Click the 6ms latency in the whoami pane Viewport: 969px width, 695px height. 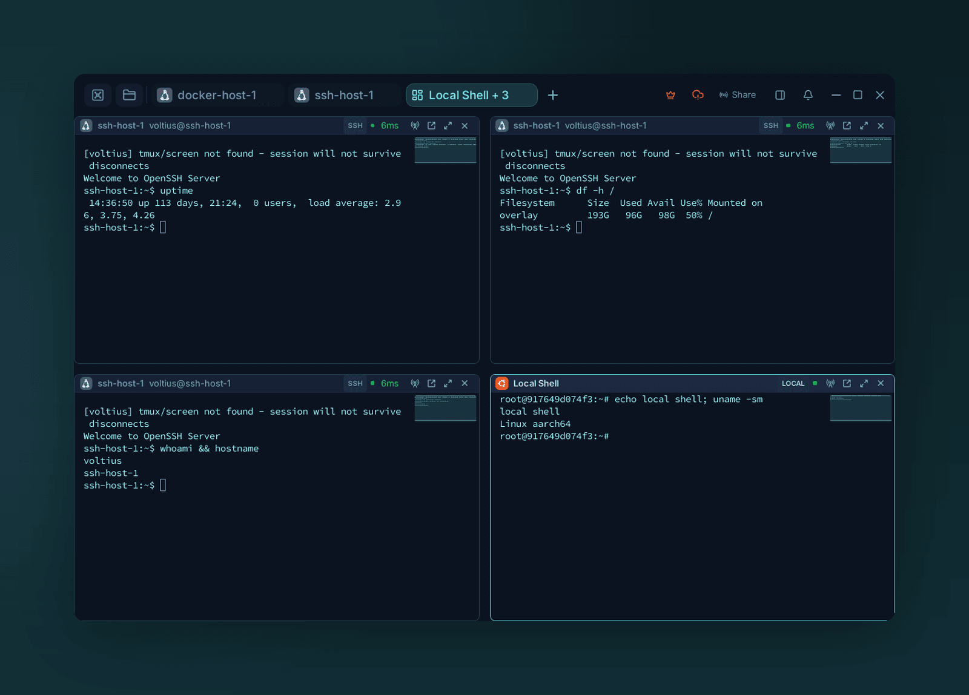389,383
